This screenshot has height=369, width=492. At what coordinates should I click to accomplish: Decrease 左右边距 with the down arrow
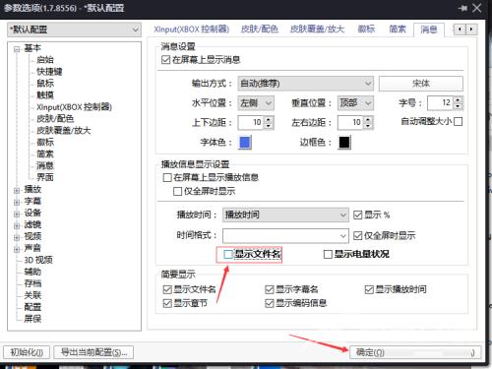click(368, 126)
